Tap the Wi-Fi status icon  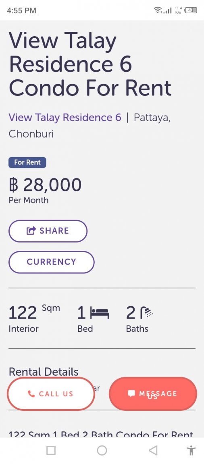(x=158, y=10)
